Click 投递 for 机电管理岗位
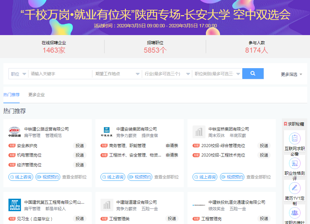The image size is (310, 224). [x=80, y=155]
